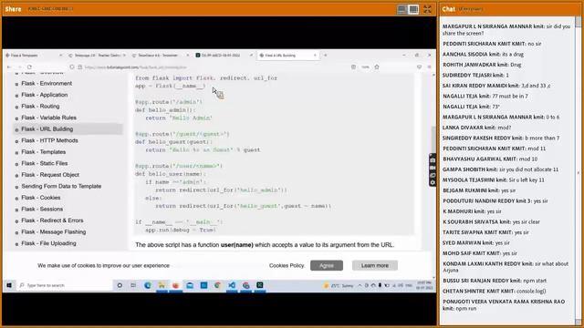Viewport: 584px width, 328px height.
Task: Open Flask - Sessions chapter
Action: point(42,209)
